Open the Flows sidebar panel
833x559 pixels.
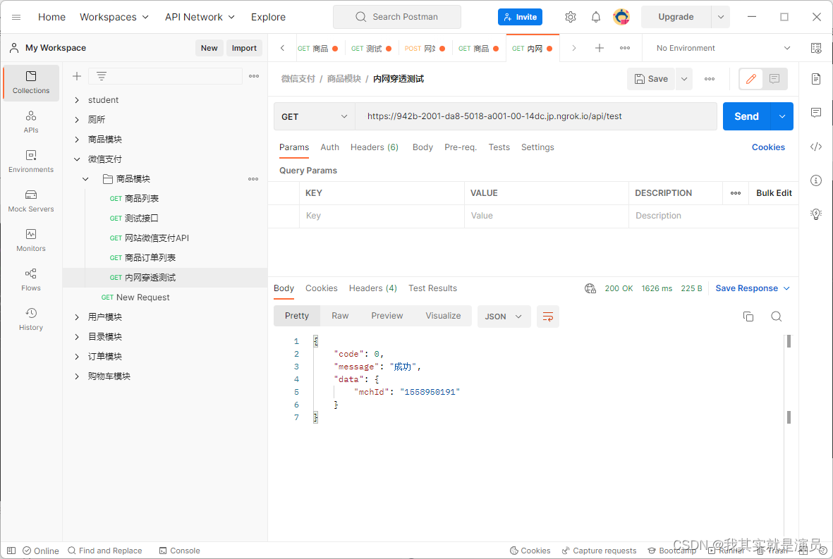31,280
